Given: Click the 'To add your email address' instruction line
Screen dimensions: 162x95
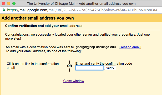Looking at the screenshot, I should point(44,51).
